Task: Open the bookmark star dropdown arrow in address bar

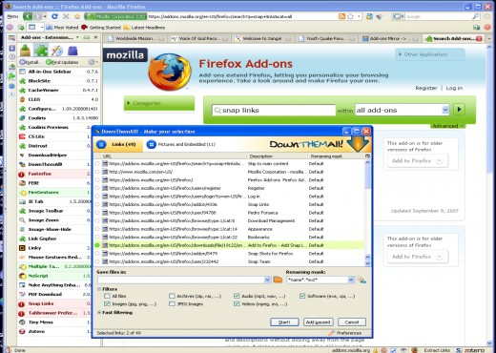Action: pos(359,16)
